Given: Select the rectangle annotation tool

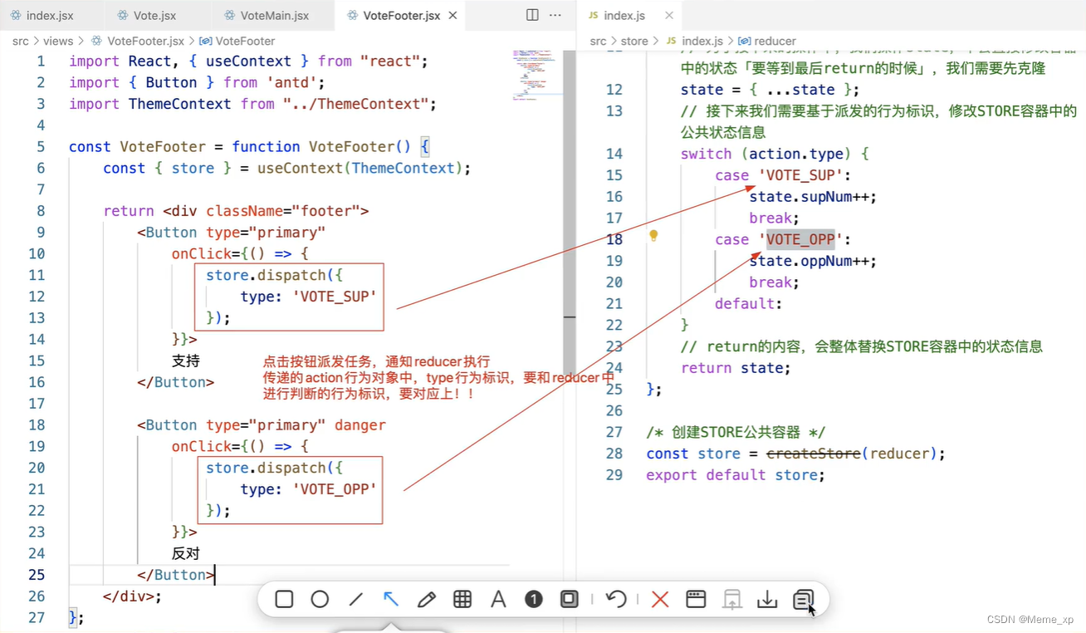Looking at the screenshot, I should point(284,599).
